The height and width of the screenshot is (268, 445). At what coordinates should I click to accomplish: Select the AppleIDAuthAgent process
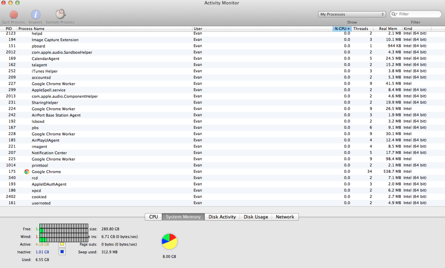pyautogui.click(x=222, y=184)
